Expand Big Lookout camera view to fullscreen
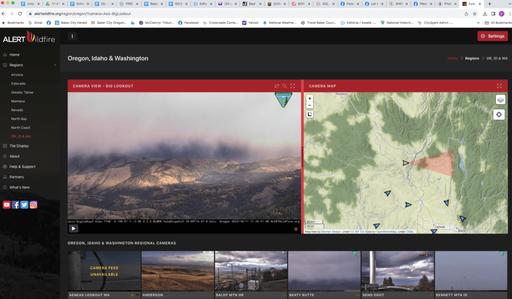The image size is (512, 299). [293, 86]
